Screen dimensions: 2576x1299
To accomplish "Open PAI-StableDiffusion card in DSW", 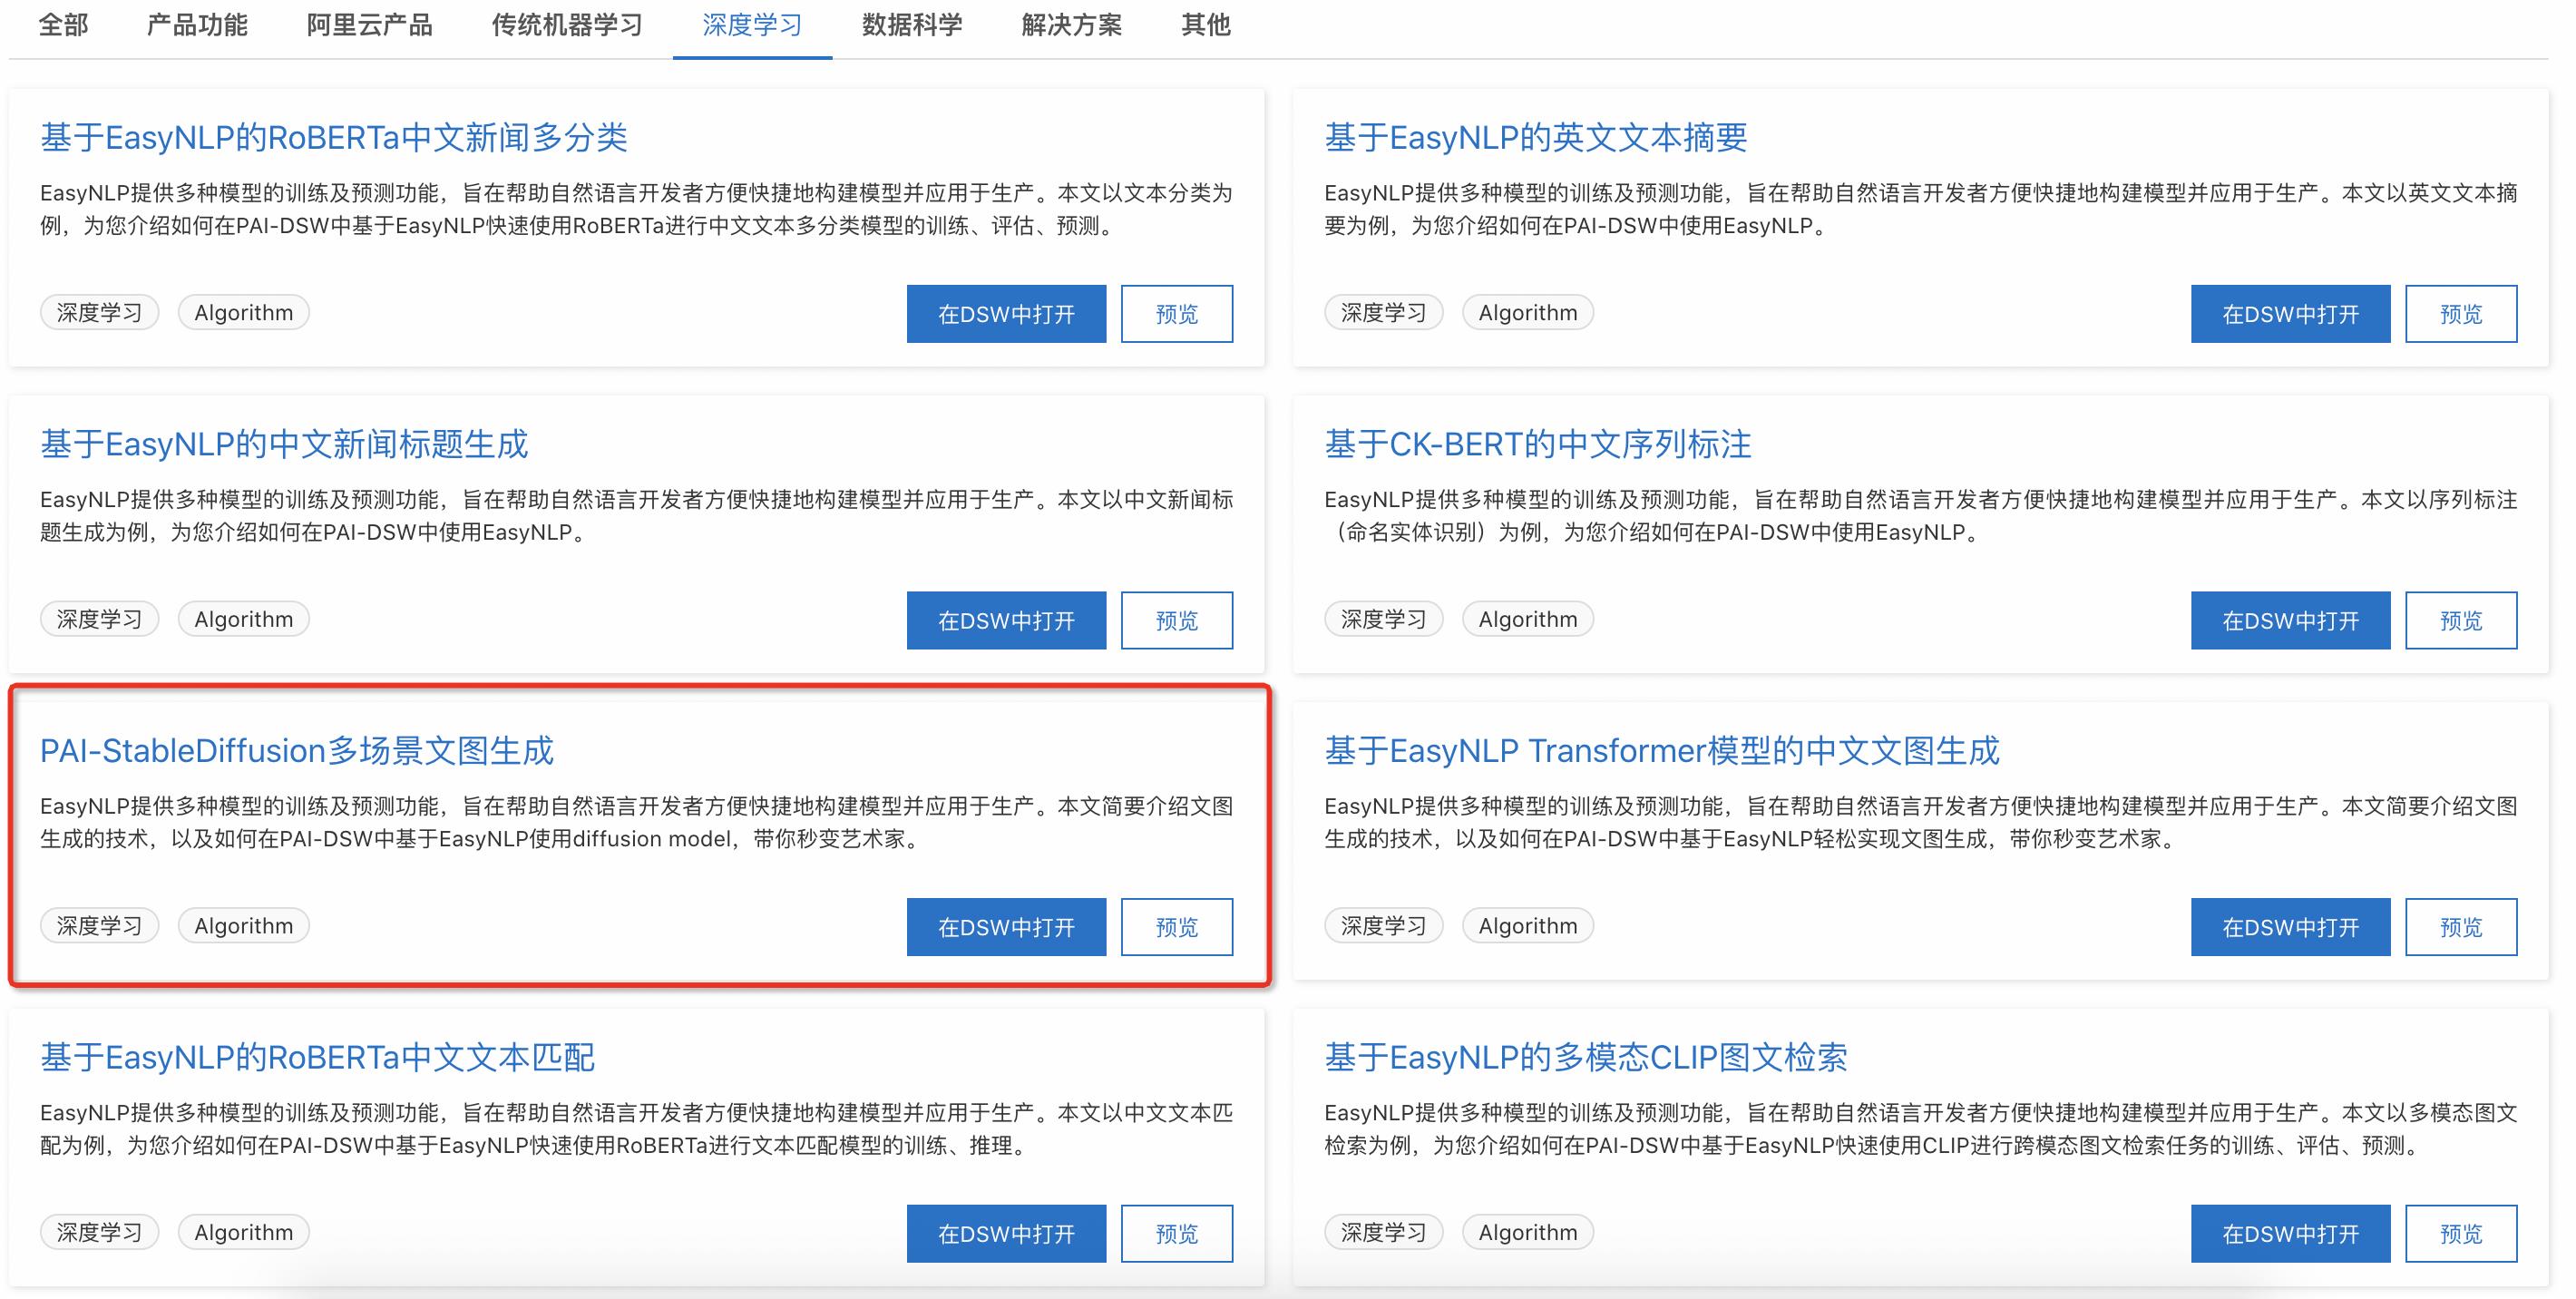I will pos(1006,927).
